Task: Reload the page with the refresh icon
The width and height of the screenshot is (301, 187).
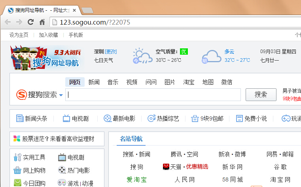Action: 31,22
